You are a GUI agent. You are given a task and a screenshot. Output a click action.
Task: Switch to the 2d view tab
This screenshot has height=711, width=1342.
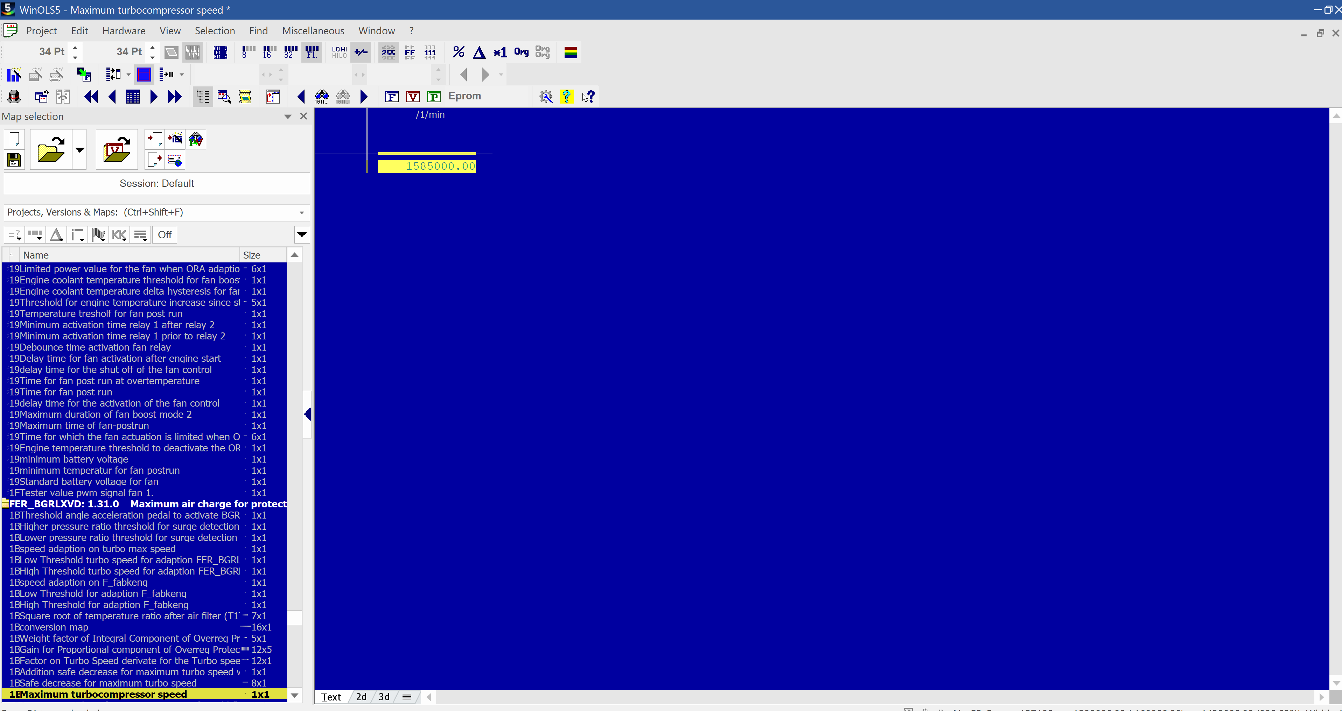click(x=361, y=697)
